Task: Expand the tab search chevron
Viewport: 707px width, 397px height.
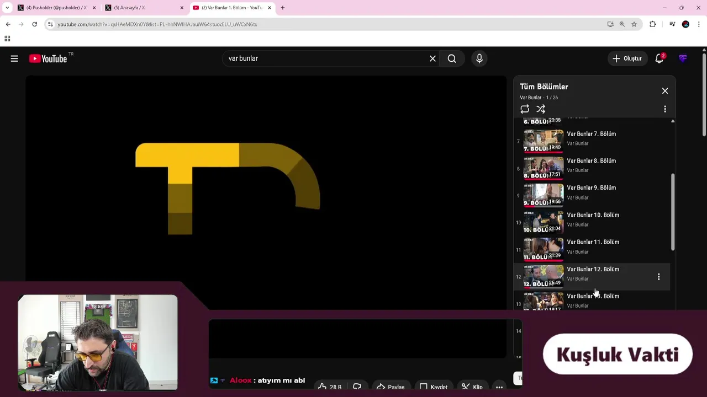Action: coord(7,8)
